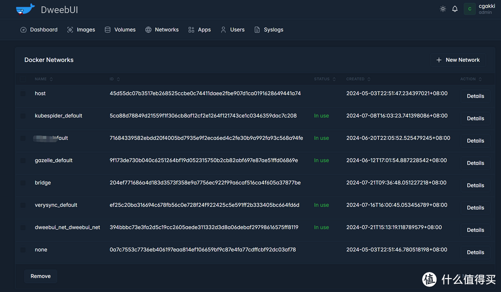Click the DweebUI whale logo
This screenshot has height=292, width=501.
click(x=25, y=9)
